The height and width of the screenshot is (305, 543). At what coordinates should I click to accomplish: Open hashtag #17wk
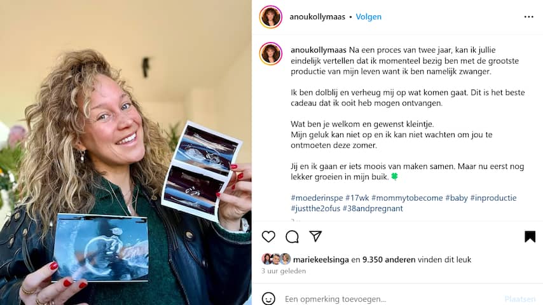357,198
